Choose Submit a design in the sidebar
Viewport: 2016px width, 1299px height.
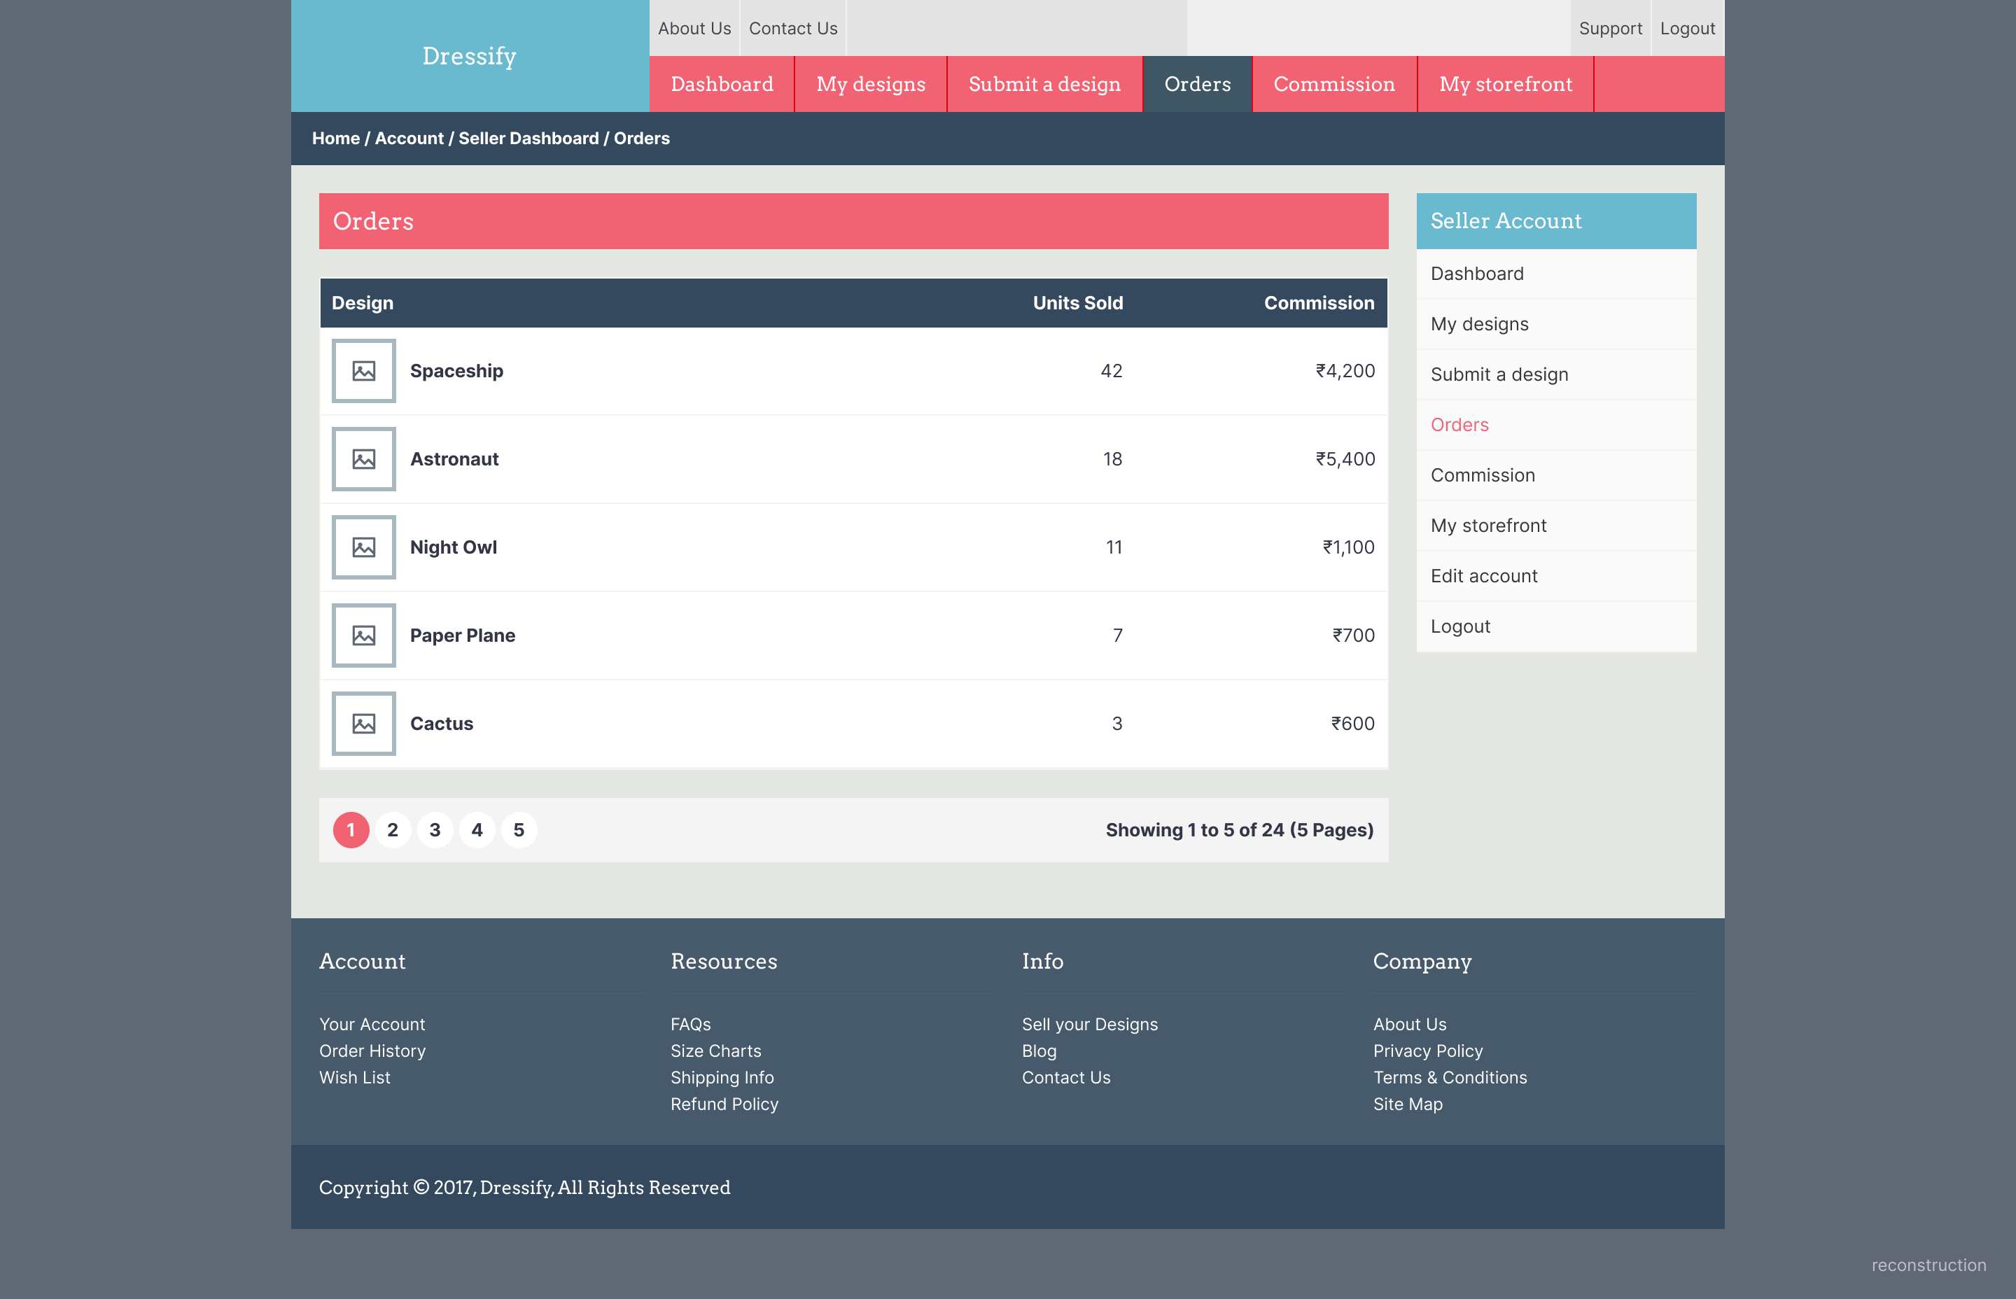(1556, 374)
